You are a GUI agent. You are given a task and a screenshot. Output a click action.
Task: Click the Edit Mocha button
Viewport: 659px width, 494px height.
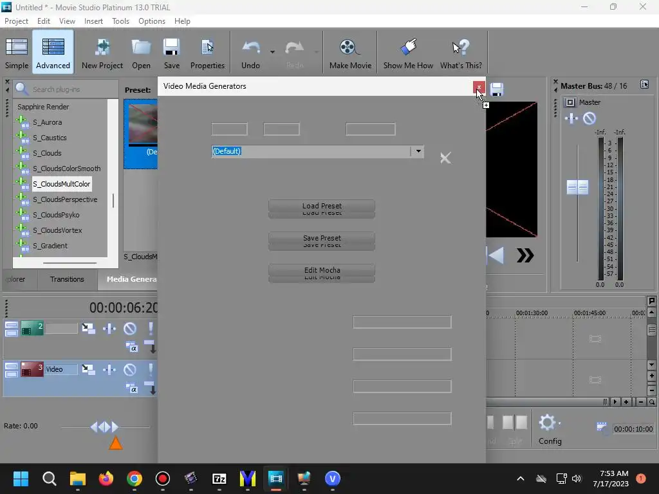[x=322, y=270]
